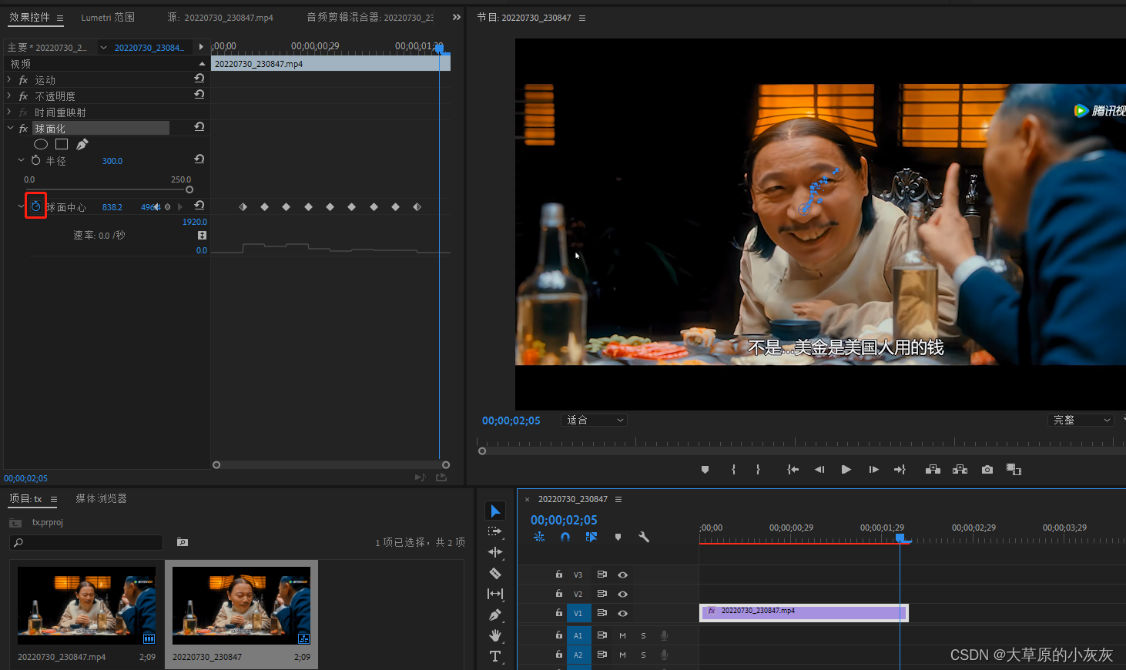Toggle snap in timeline
Viewport: 1126px width, 670px height.
(x=565, y=537)
